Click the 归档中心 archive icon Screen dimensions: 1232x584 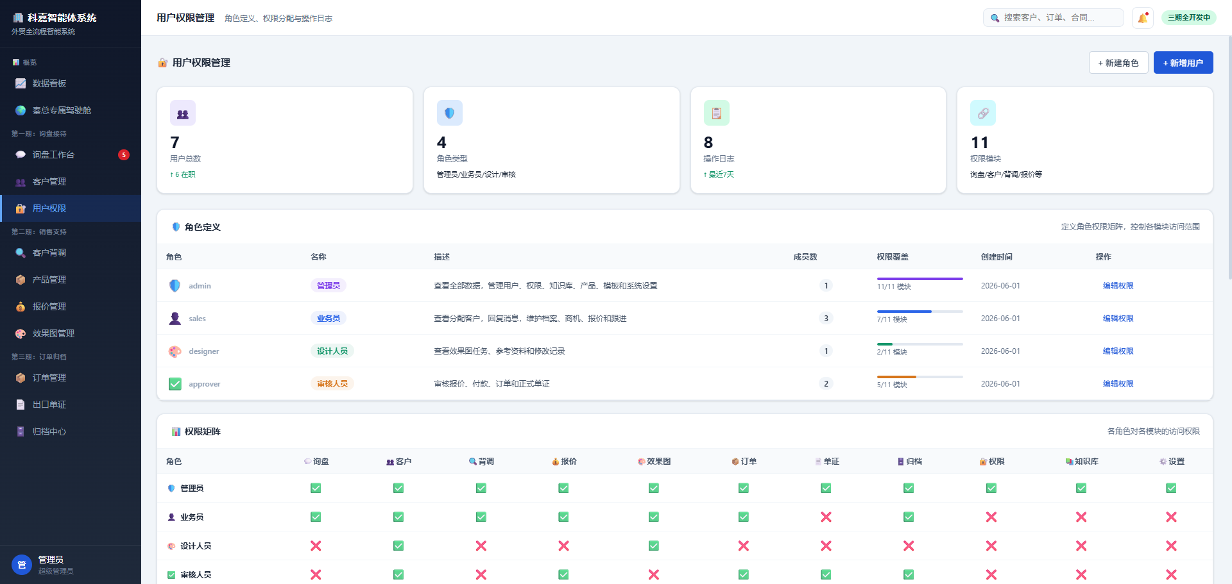(x=21, y=431)
